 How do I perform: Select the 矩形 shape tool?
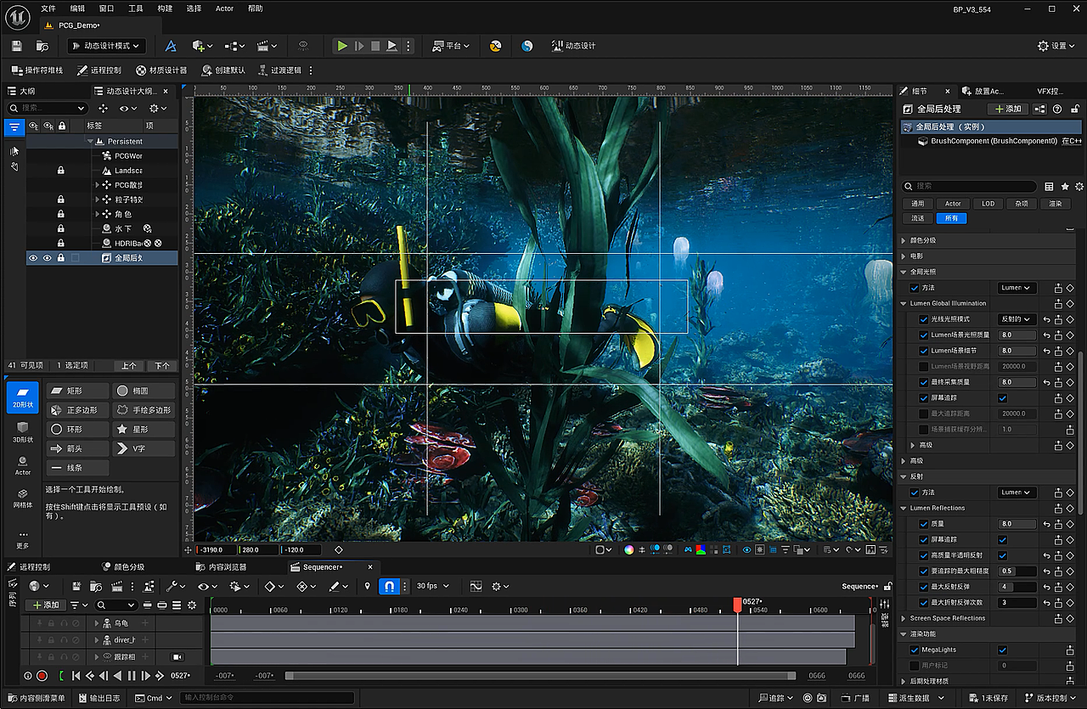coord(77,390)
